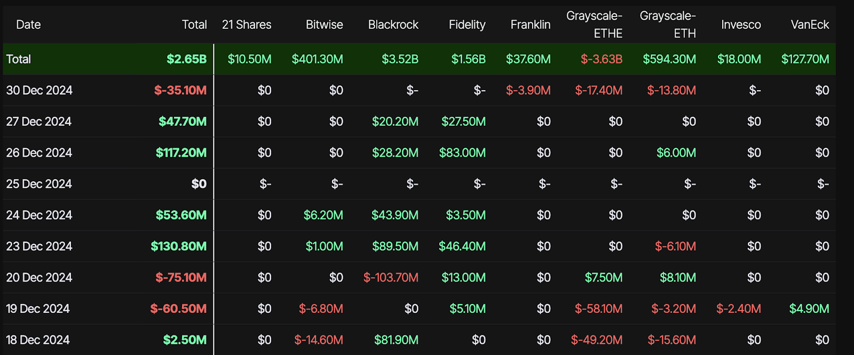Select the $47.70M total value
Viewport: 854px width, 355px height.
pyautogui.click(x=183, y=122)
